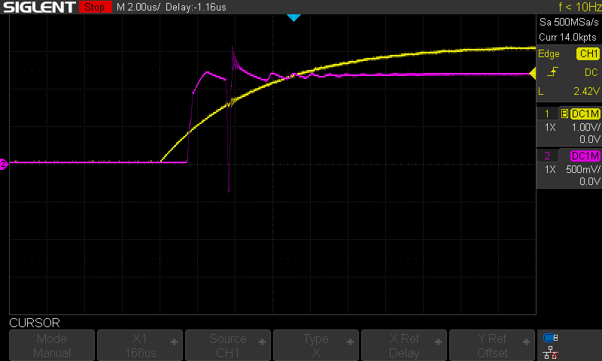The width and height of the screenshot is (602, 361).
Task: Click the channel 1 bandwidth limit B icon
Action: [564, 114]
